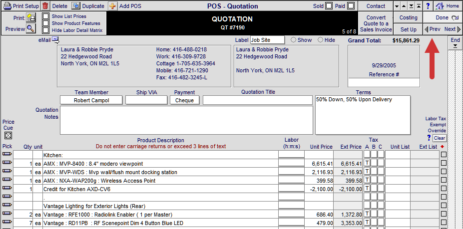Click the Pick icon for the Kitchen: row
The width and height of the screenshot is (463, 229).
[7, 154]
